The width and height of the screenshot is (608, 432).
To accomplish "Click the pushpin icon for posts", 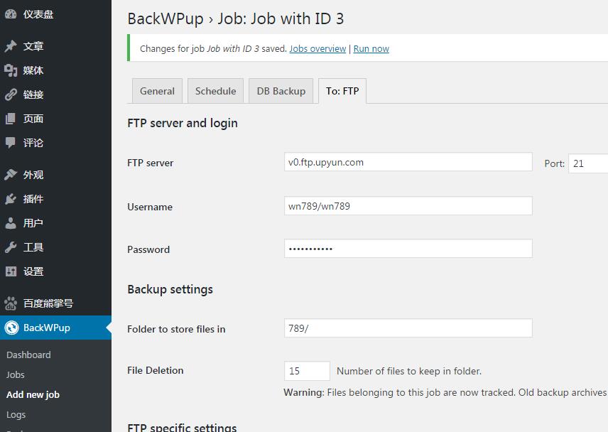I will click(11, 46).
